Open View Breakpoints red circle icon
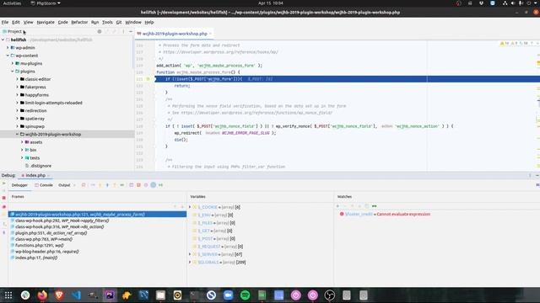 point(3,207)
